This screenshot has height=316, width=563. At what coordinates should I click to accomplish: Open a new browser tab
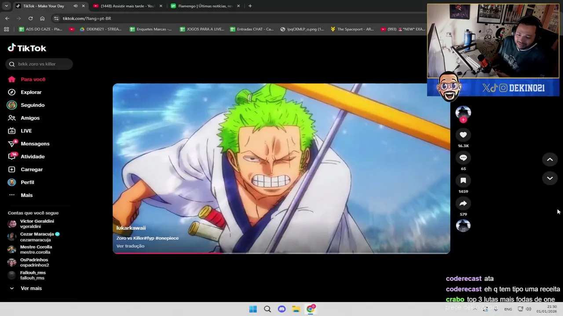tap(250, 6)
